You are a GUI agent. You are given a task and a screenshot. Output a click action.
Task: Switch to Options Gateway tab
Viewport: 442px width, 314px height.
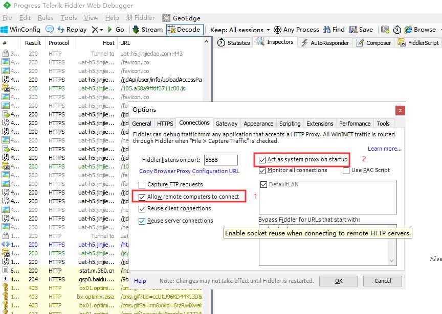point(226,124)
